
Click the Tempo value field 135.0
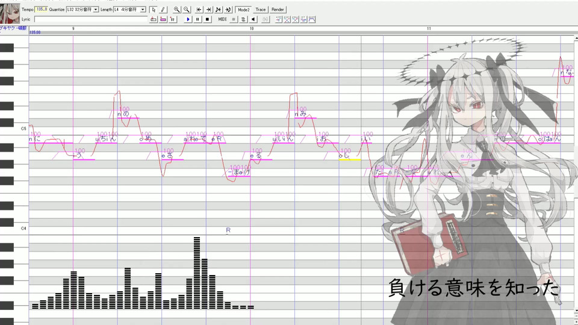[42, 9]
